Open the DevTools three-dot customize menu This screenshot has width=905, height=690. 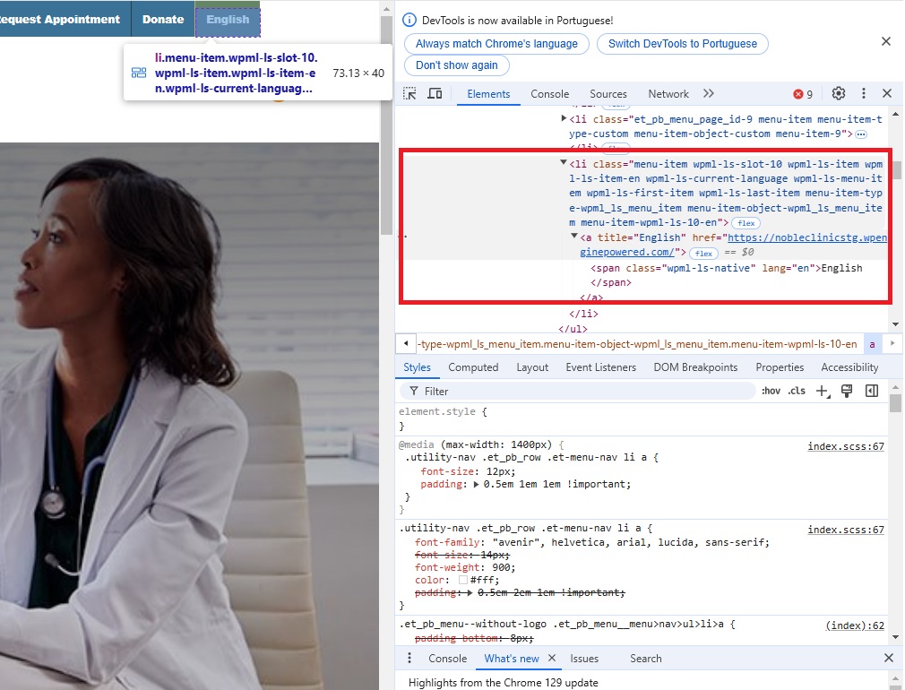(864, 93)
